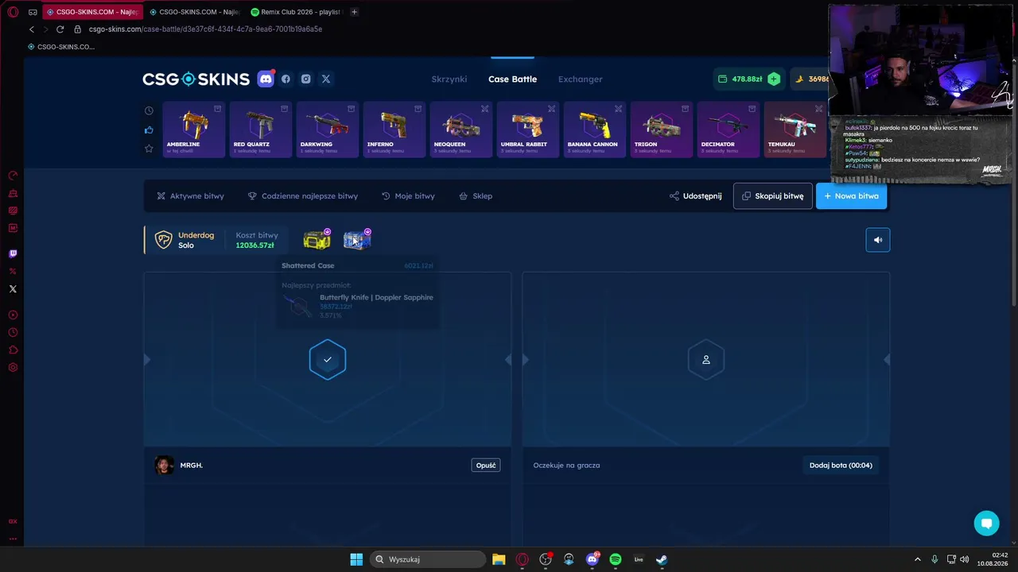Click the taskbar search box Wyszukaj
Viewport: 1018px width, 572px height.
[428, 559]
